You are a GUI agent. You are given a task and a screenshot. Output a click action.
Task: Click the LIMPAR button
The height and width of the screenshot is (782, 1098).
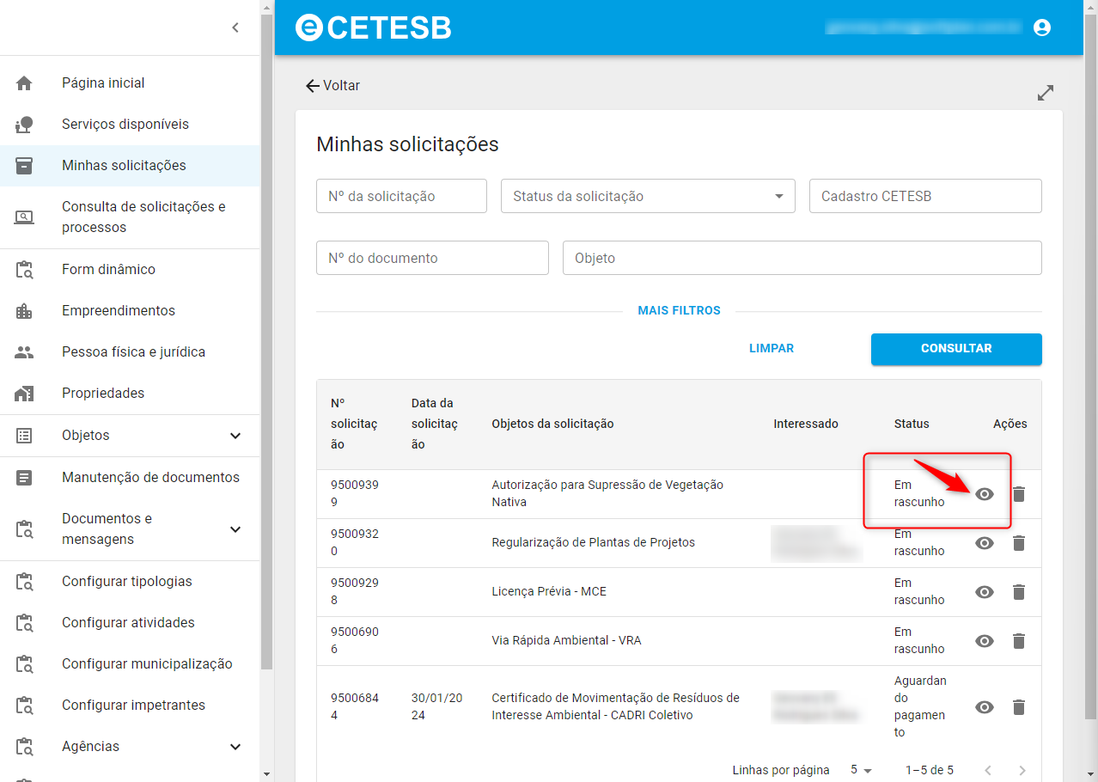click(772, 349)
